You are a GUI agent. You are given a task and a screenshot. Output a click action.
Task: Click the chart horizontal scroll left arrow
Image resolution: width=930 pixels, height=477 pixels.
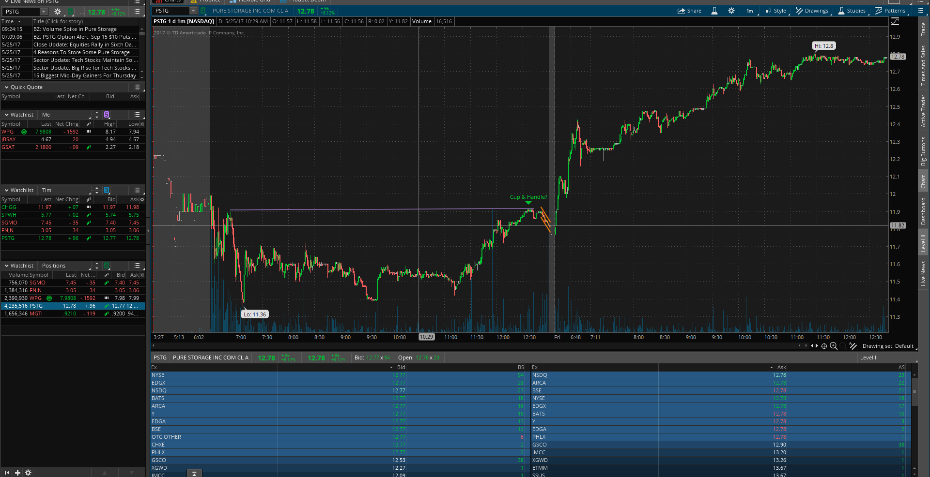(154, 345)
